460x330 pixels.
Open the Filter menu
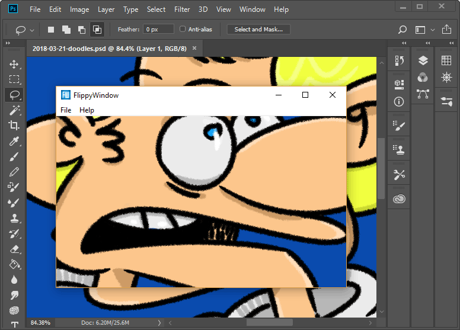[182, 9]
